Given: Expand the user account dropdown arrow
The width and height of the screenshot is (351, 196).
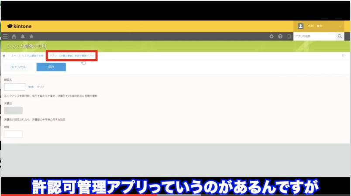Looking at the screenshot, I should coord(340,26).
